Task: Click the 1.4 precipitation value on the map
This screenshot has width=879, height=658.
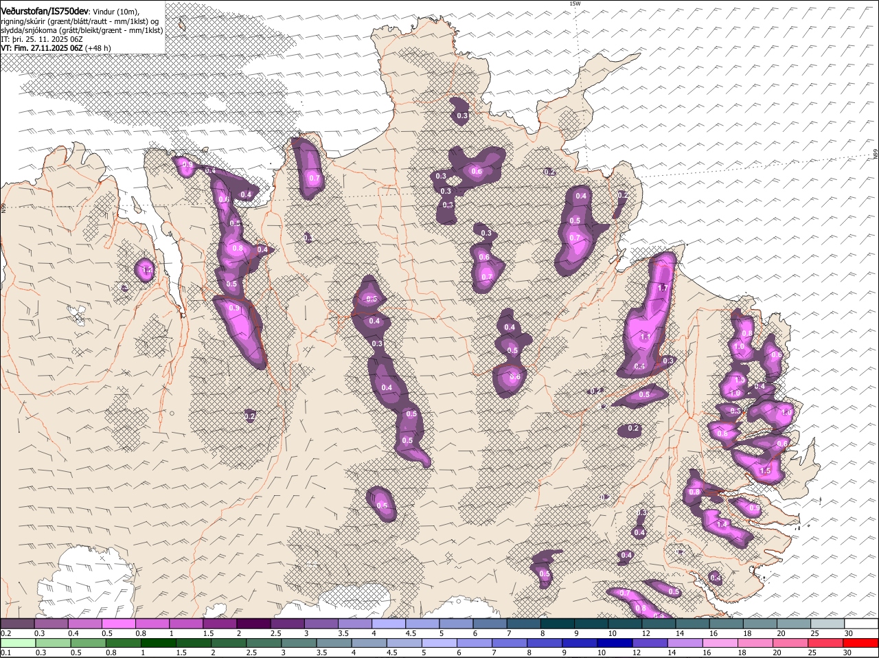Action: pos(722,524)
